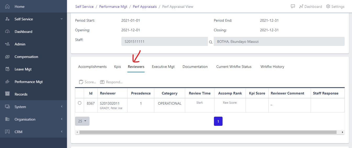Click the Leave Mgt clock icon
The image size is (352, 148).
click(7, 69)
